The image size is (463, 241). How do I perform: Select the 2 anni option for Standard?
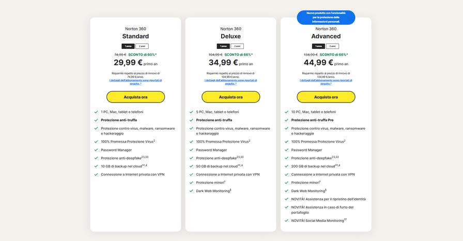point(142,46)
